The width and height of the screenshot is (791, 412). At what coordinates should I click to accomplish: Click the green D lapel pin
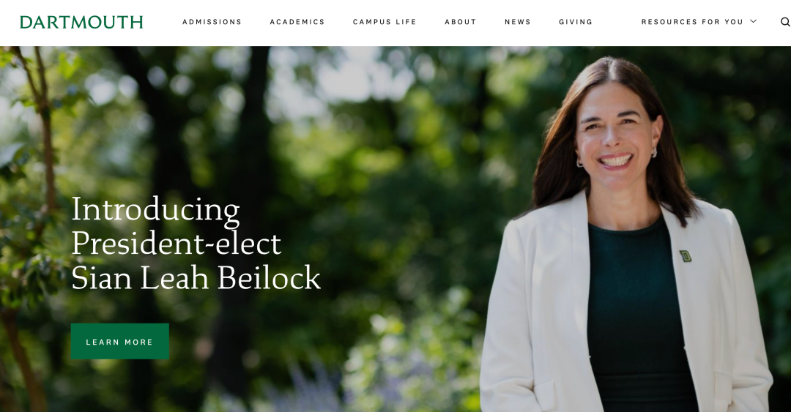685,256
